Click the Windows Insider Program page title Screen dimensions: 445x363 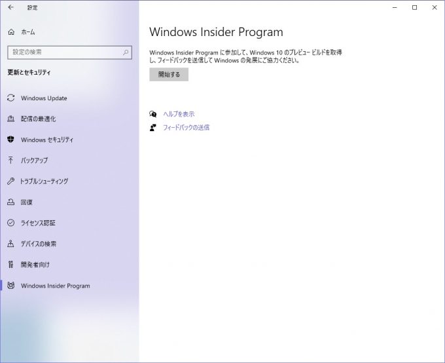[216, 32]
